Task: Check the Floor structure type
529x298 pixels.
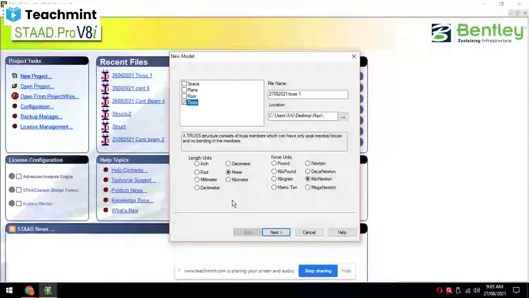Action: 184,96
